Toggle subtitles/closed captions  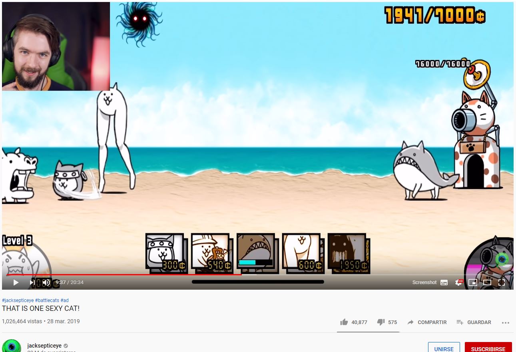[444, 282]
